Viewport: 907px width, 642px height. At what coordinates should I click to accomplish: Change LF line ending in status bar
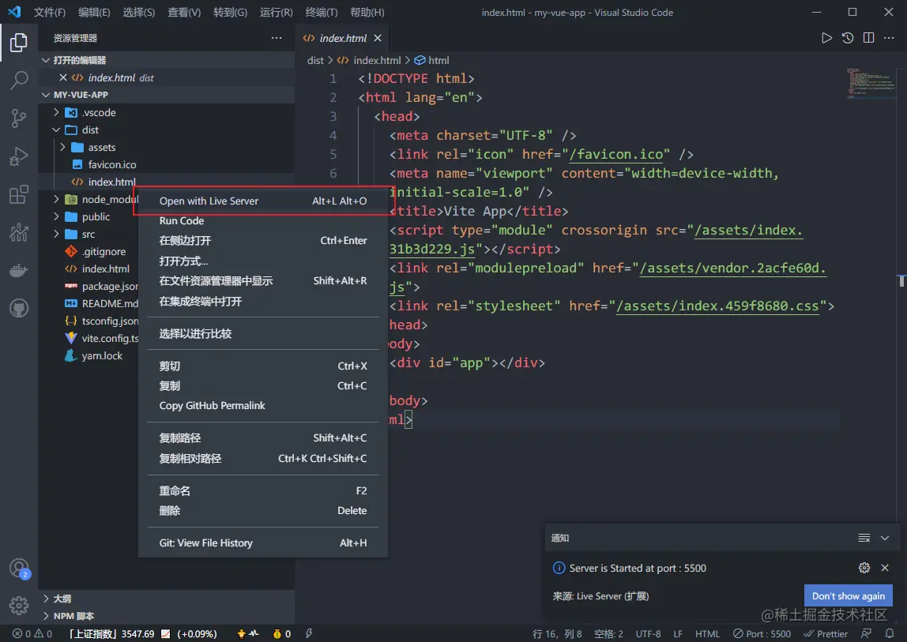(x=678, y=634)
